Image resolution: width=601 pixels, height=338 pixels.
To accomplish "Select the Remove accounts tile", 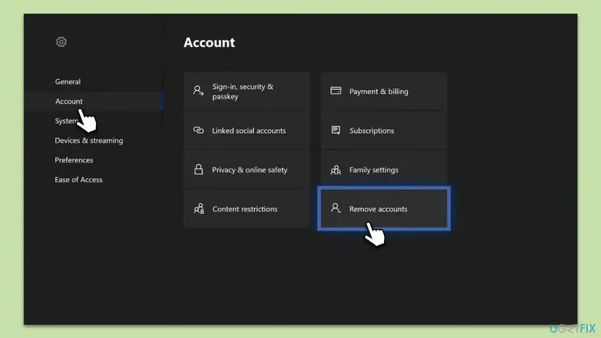I will (x=384, y=209).
